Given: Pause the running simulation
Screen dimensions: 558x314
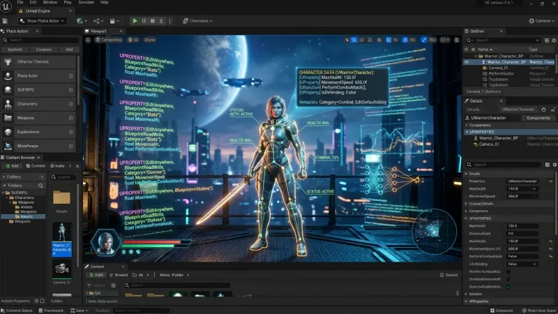Looking at the screenshot, I should point(144,21).
